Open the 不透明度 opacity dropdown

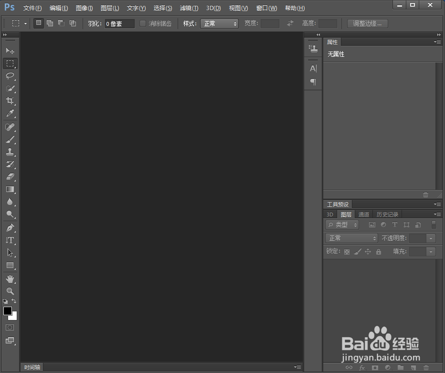tap(431, 238)
